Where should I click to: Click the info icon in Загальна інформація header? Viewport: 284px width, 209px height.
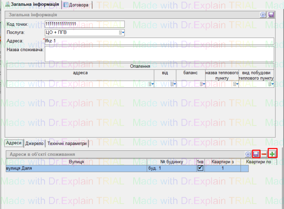(263, 15)
